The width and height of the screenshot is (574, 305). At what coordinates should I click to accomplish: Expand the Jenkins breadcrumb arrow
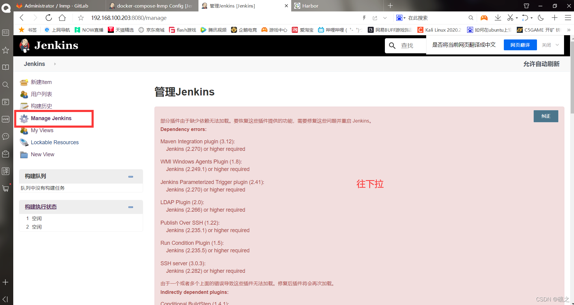[55, 64]
